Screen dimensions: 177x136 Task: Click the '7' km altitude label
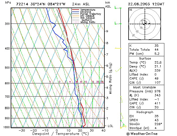pyautogui.click(x=107, y=55)
